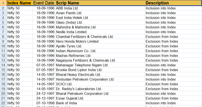Click date 07-05-1997 in Mahanagar Telephone row
Screen dimensions: 202x107
pyautogui.click(x=44, y=65)
